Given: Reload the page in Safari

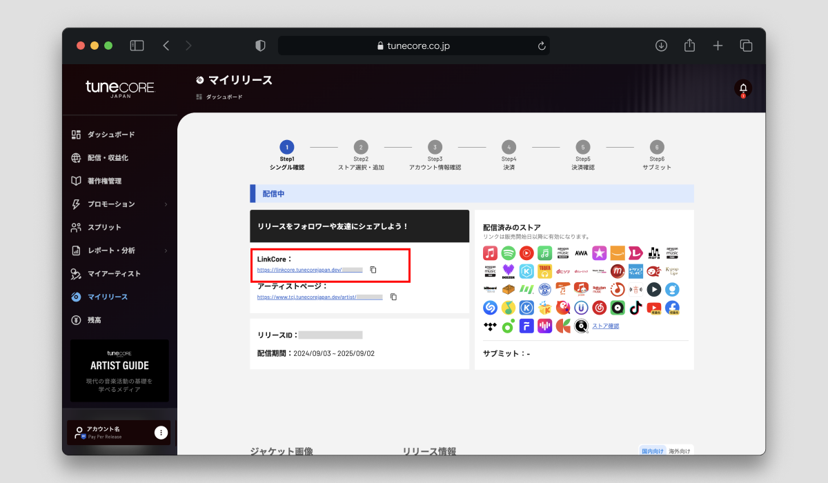Looking at the screenshot, I should pyautogui.click(x=542, y=46).
